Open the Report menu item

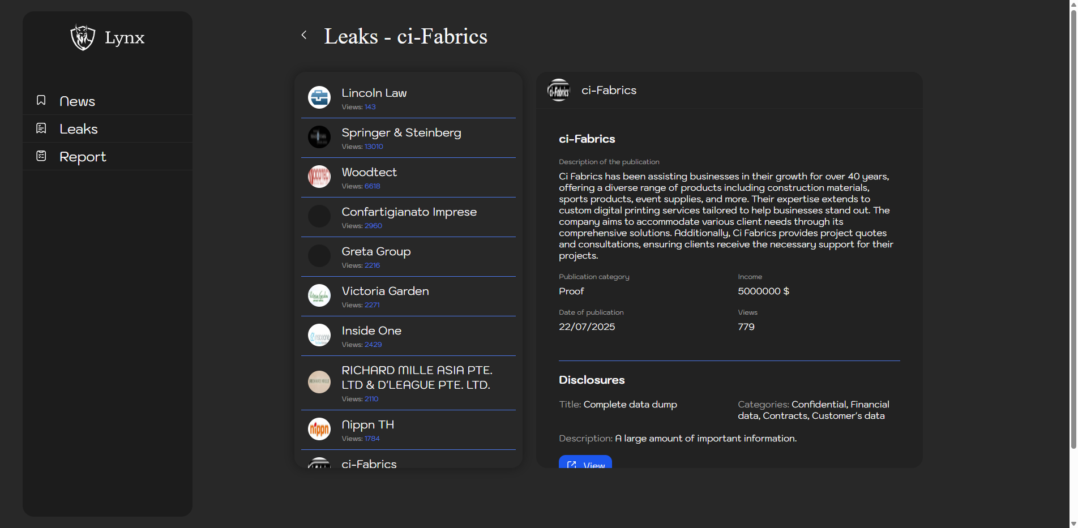click(83, 157)
